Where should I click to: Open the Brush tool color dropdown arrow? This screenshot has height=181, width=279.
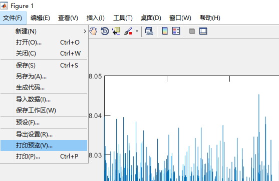coord(137,31)
